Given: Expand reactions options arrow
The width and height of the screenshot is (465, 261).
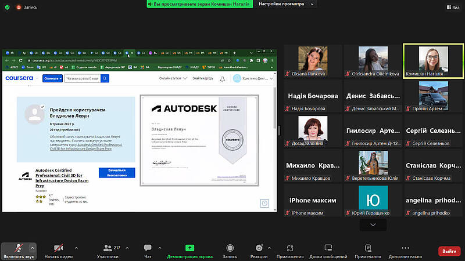Looking at the screenshot, I should click(269, 248).
